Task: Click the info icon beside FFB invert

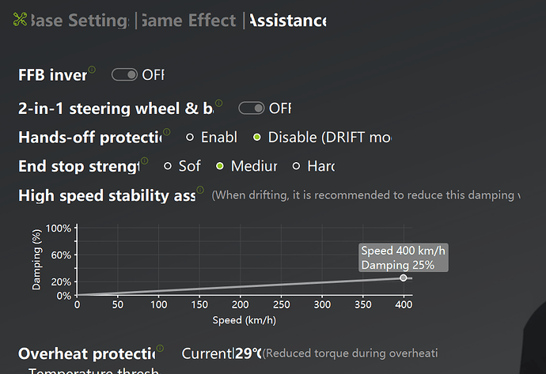Action: click(92, 70)
